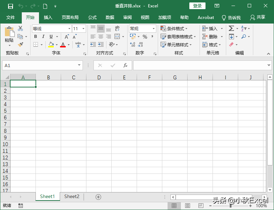Click the Cut scissors icon
This screenshot has width=274, height=210.
(20, 28)
